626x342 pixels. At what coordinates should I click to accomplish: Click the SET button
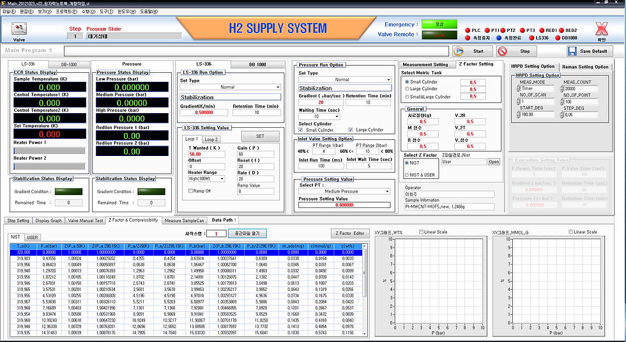coord(261,136)
